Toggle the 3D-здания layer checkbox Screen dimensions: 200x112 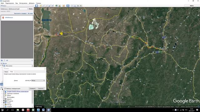point(4,101)
